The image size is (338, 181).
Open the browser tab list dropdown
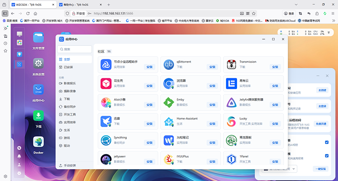point(296,5)
